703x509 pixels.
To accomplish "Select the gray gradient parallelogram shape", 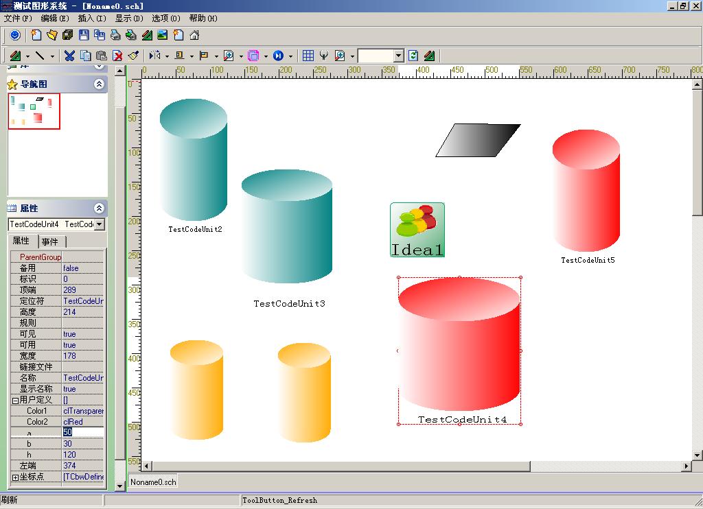I will click(x=478, y=140).
